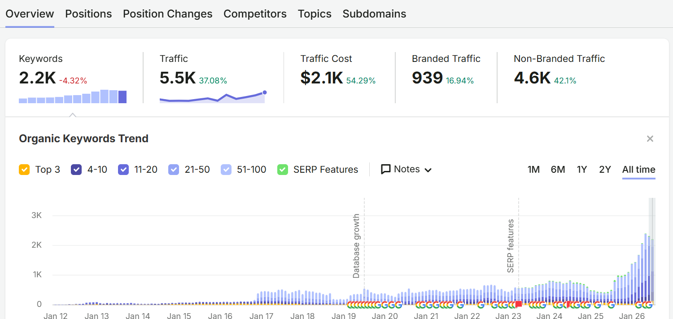Open the Subdomains tab
This screenshot has height=319, width=673.
[374, 14]
